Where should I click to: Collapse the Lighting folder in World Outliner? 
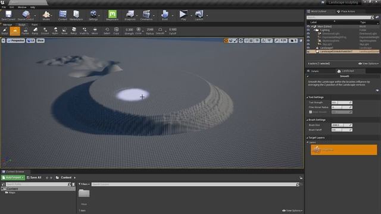314,30
